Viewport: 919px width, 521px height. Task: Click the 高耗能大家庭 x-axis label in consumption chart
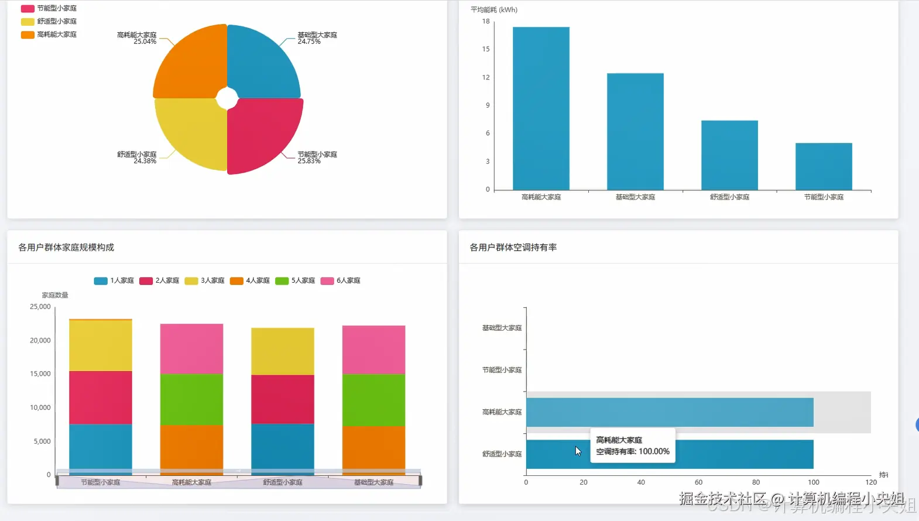coord(541,197)
